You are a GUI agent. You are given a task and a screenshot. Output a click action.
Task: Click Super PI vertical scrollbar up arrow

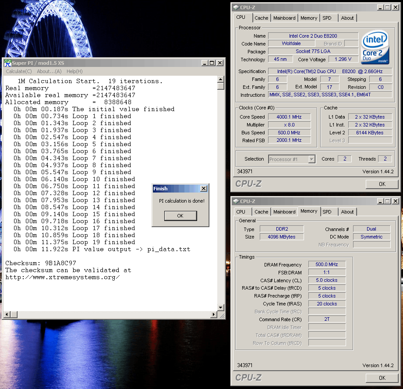coord(221,79)
